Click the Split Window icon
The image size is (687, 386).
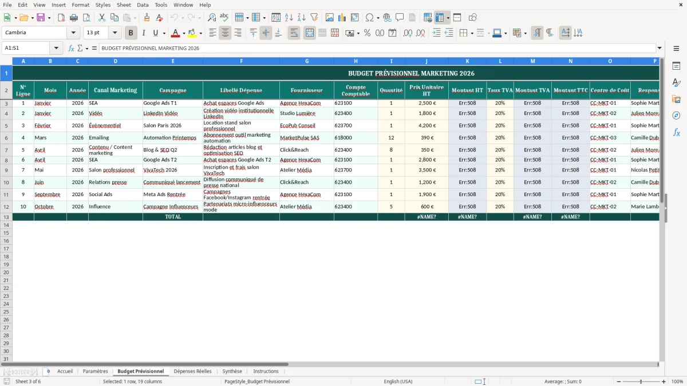[x=457, y=18]
